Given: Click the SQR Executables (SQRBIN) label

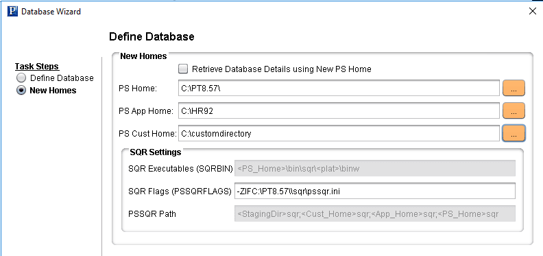Looking at the screenshot, I should click(x=180, y=169).
